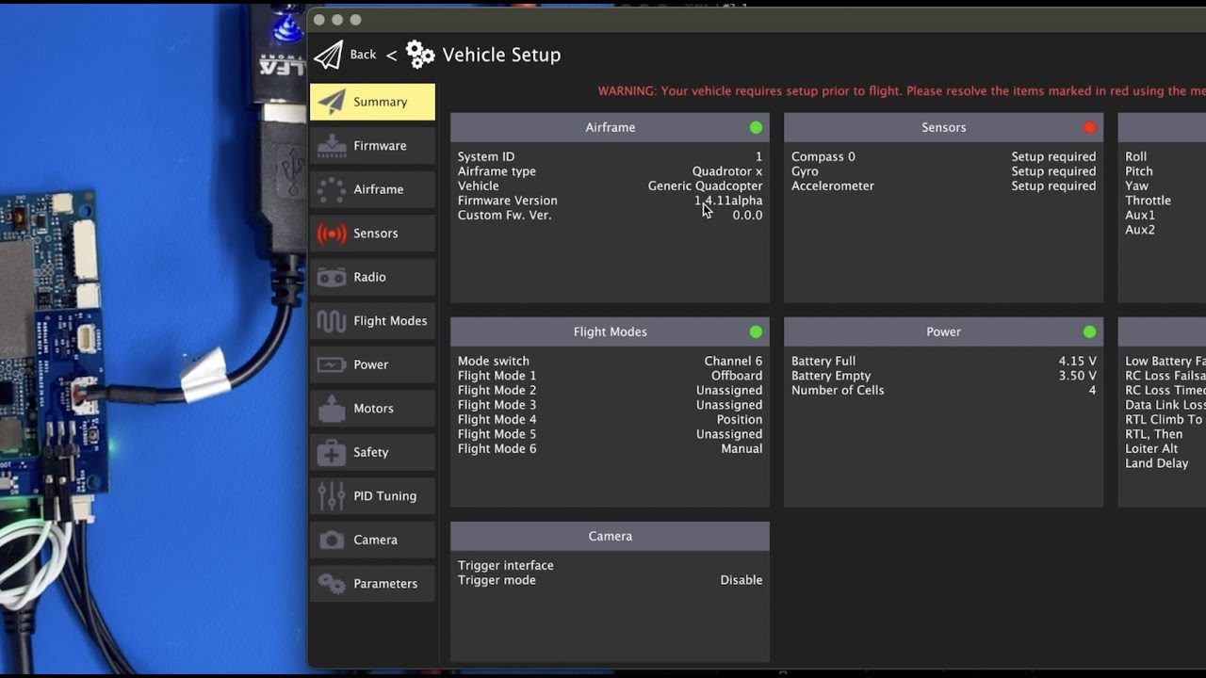This screenshot has width=1206, height=678.
Task: Click the Flight Mode 3 label
Action: point(497,405)
